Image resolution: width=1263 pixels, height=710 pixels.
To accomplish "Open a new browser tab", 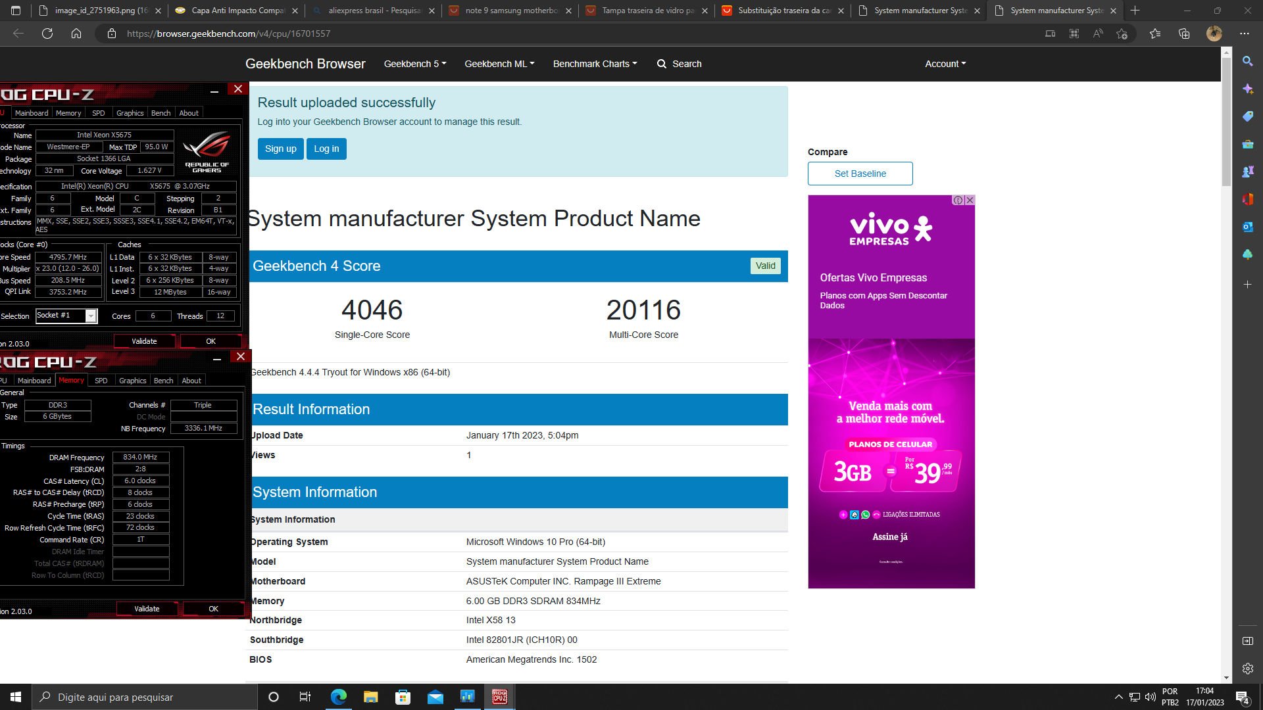I will point(1135,11).
